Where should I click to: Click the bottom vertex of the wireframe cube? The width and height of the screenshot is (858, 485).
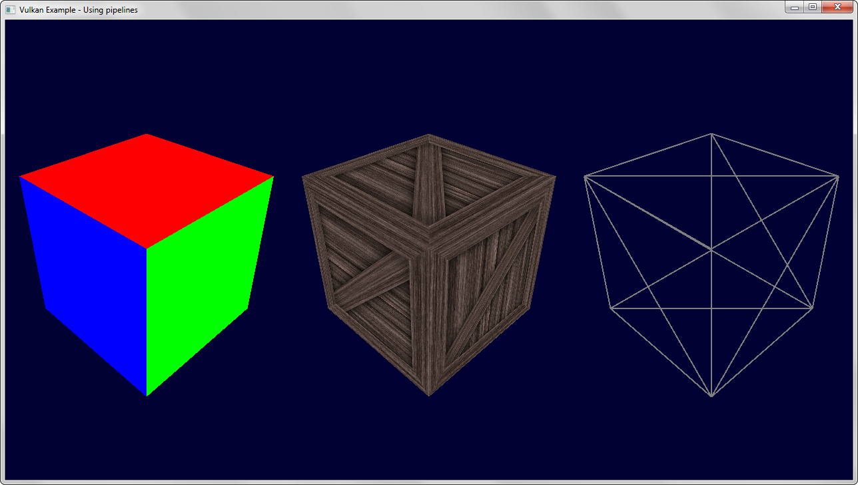tap(711, 396)
